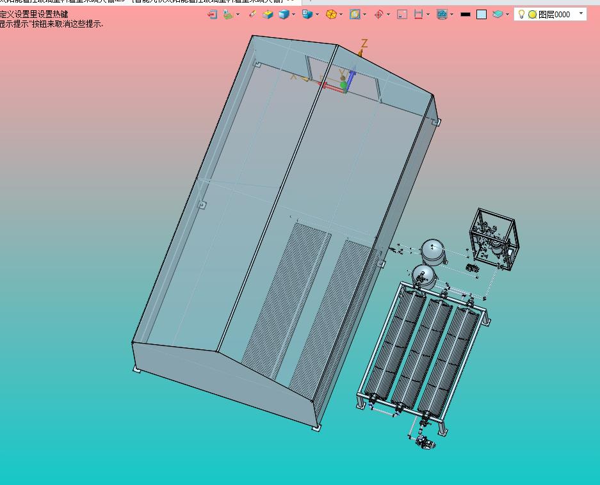Select the upper pressure tank model

click(x=433, y=252)
